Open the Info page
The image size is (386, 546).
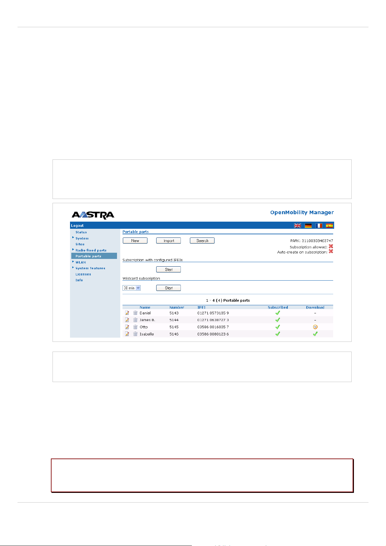(79, 280)
